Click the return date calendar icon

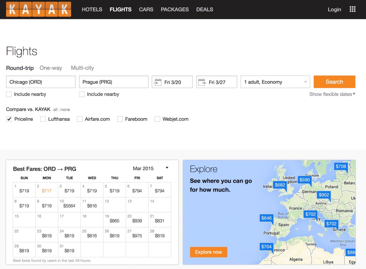(202, 82)
